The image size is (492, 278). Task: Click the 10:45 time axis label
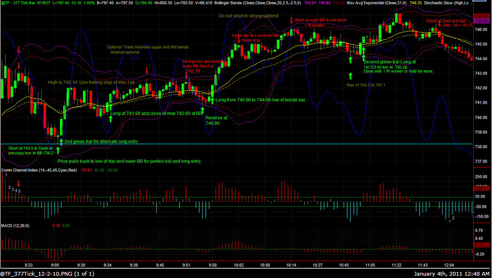(x=344, y=265)
